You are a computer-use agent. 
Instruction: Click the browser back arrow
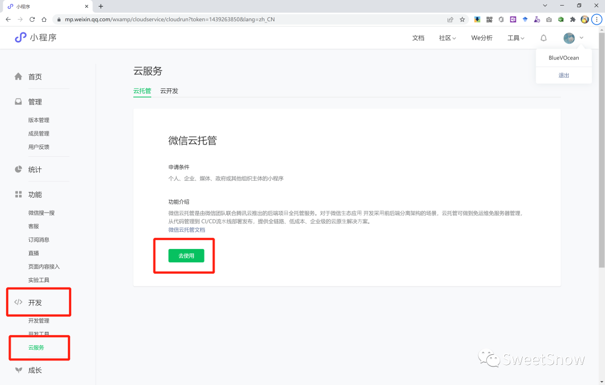[x=8, y=19]
